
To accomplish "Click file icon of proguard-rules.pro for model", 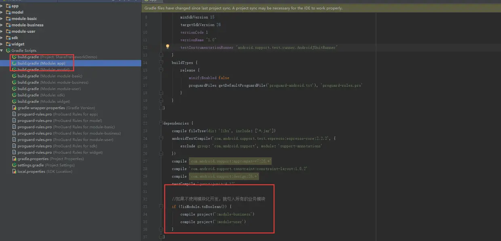I will coord(14,121).
